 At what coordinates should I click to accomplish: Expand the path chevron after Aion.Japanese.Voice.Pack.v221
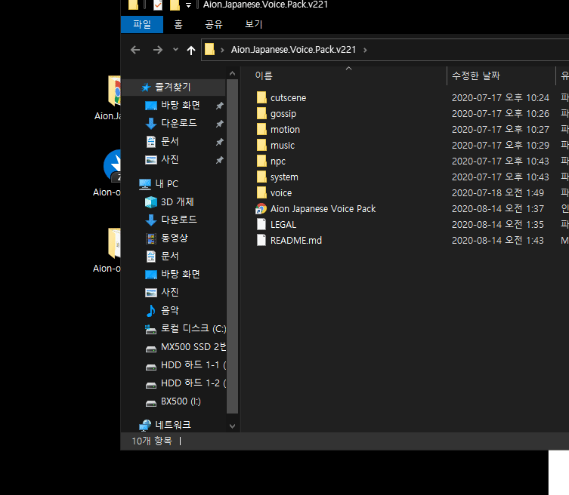tap(365, 50)
